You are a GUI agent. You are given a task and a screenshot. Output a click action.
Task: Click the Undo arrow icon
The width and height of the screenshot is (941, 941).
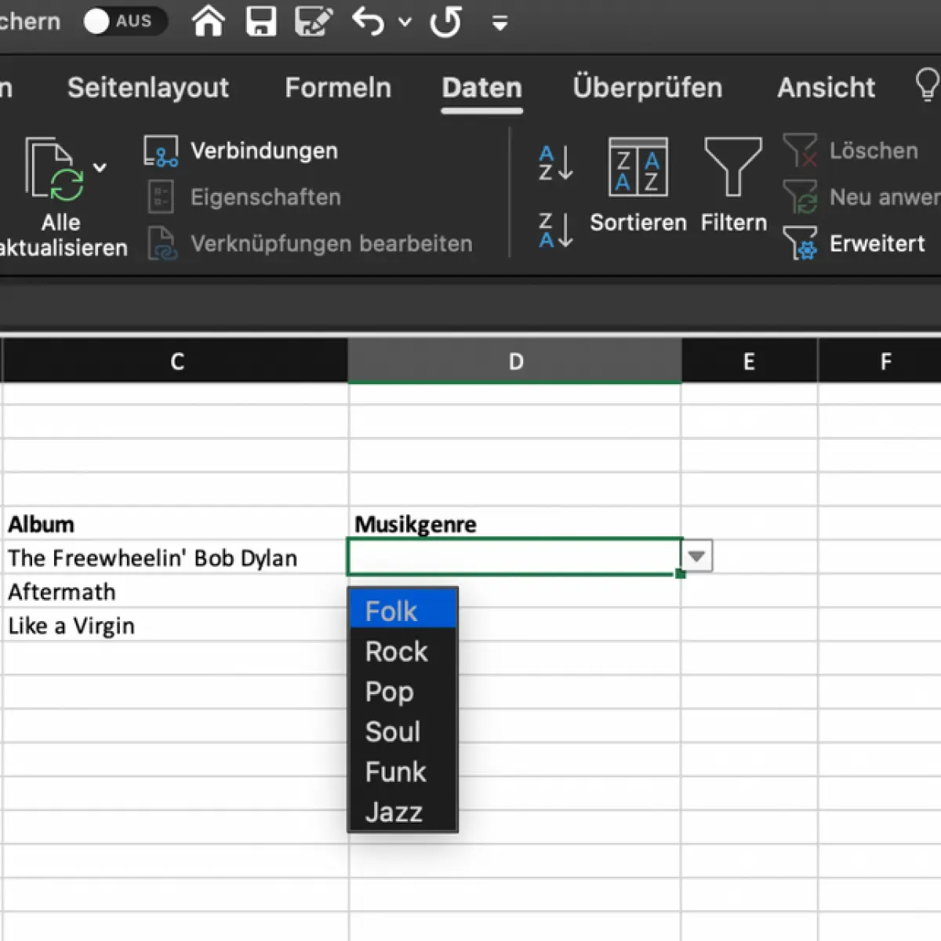click(369, 21)
